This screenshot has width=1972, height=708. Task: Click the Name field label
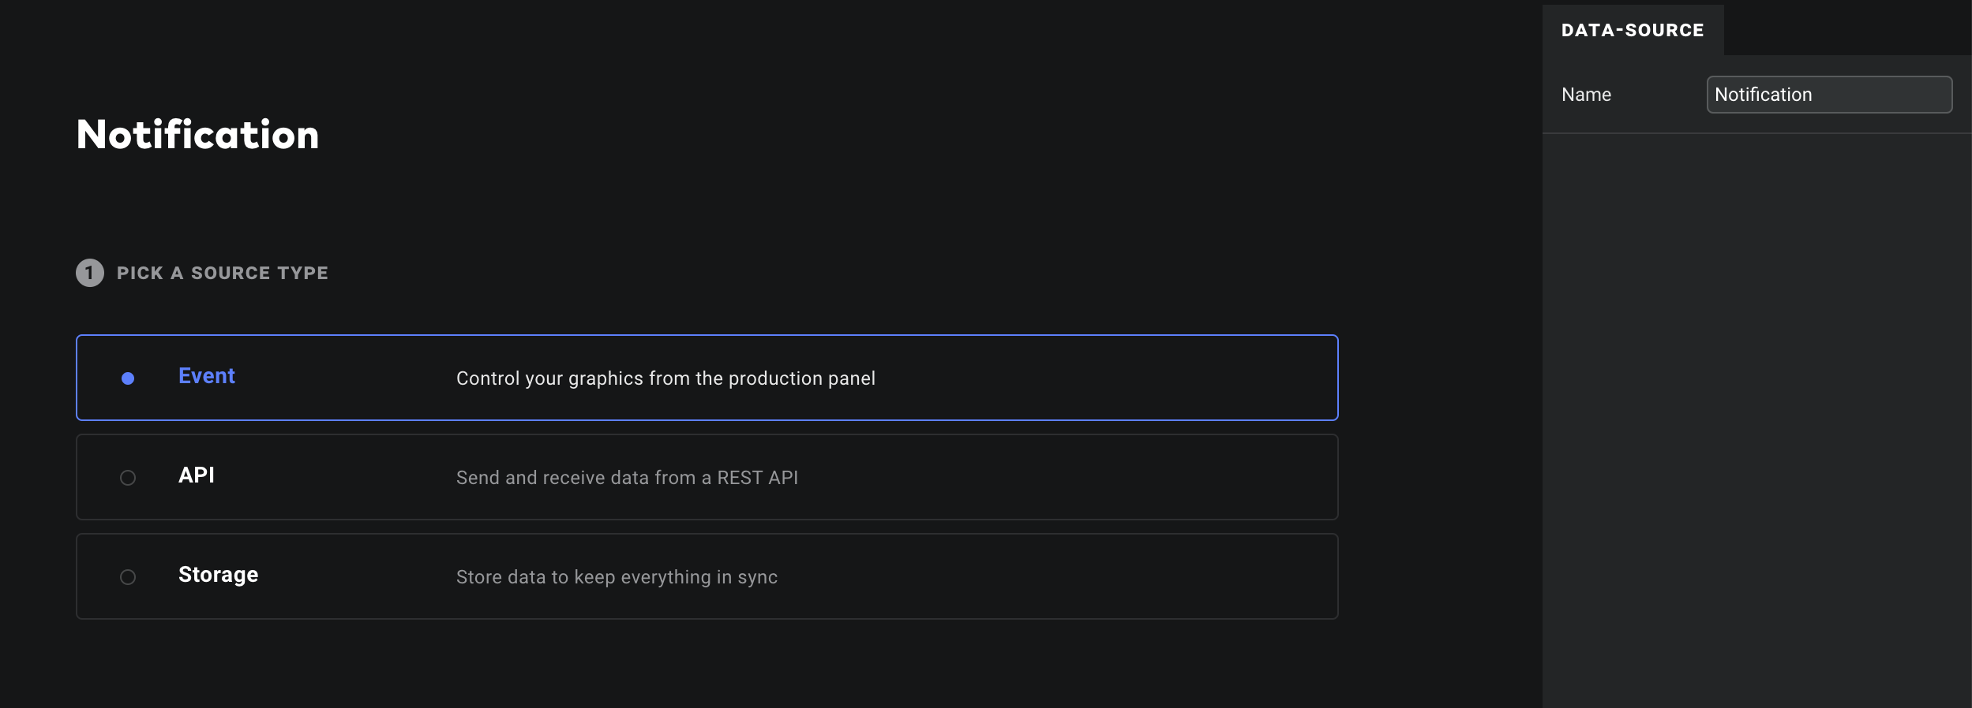[1586, 95]
